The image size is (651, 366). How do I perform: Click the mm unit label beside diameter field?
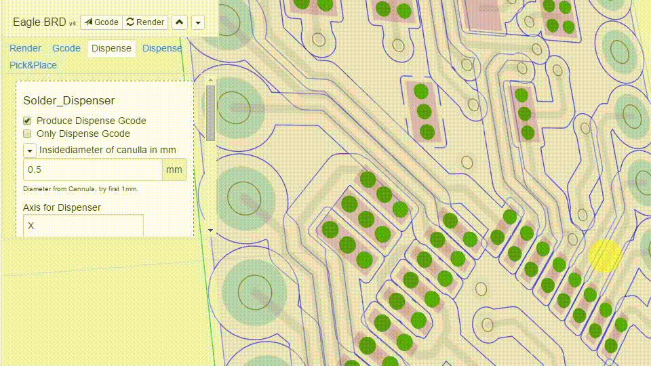174,169
